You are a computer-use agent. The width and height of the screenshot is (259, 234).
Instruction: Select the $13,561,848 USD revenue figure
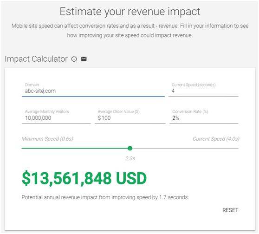tap(84, 178)
